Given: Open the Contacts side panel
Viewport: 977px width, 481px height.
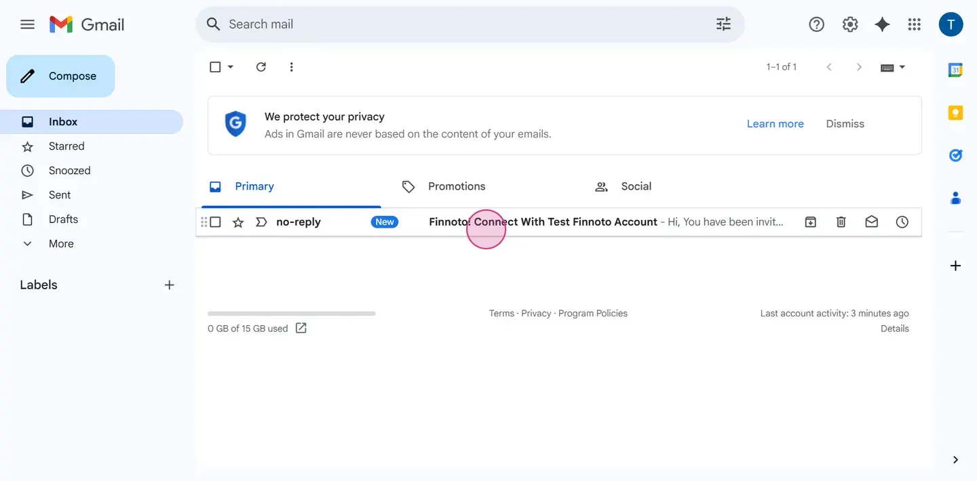Looking at the screenshot, I should coord(955,198).
